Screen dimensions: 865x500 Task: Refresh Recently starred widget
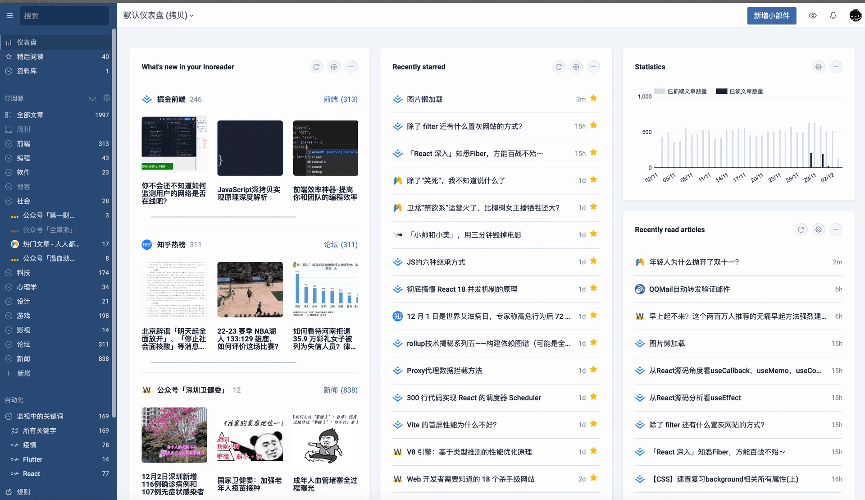point(559,67)
